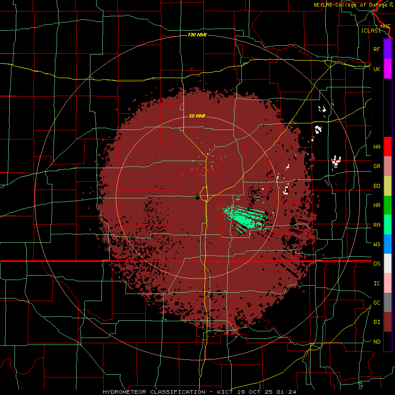Click the BD legend label
The height and width of the screenshot is (395, 395).
click(377, 186)
